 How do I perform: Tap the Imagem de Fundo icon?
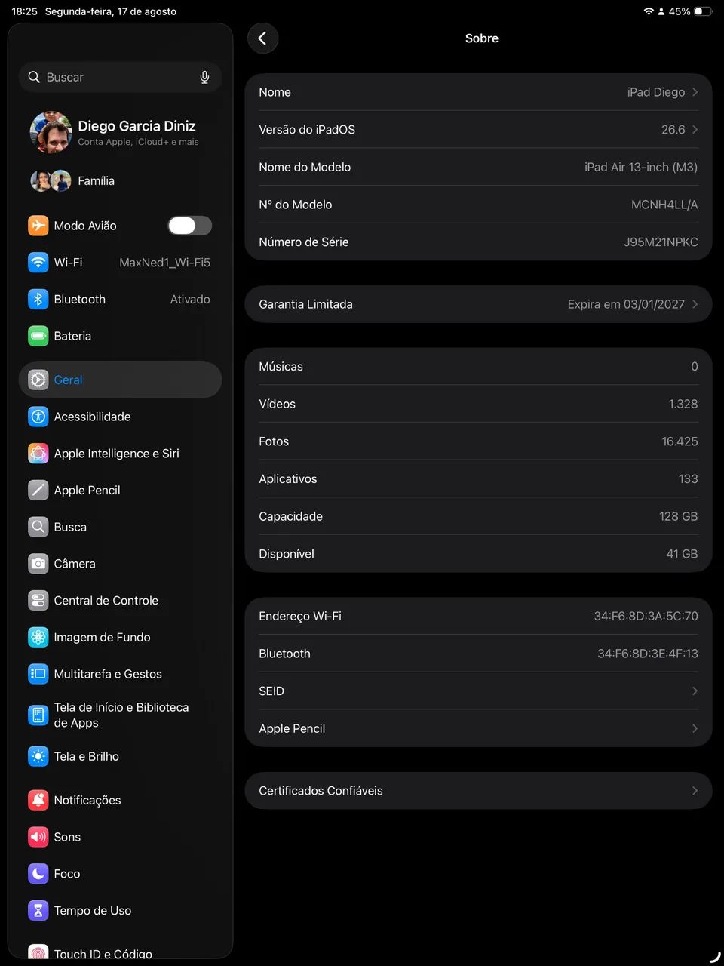[38, 638]
